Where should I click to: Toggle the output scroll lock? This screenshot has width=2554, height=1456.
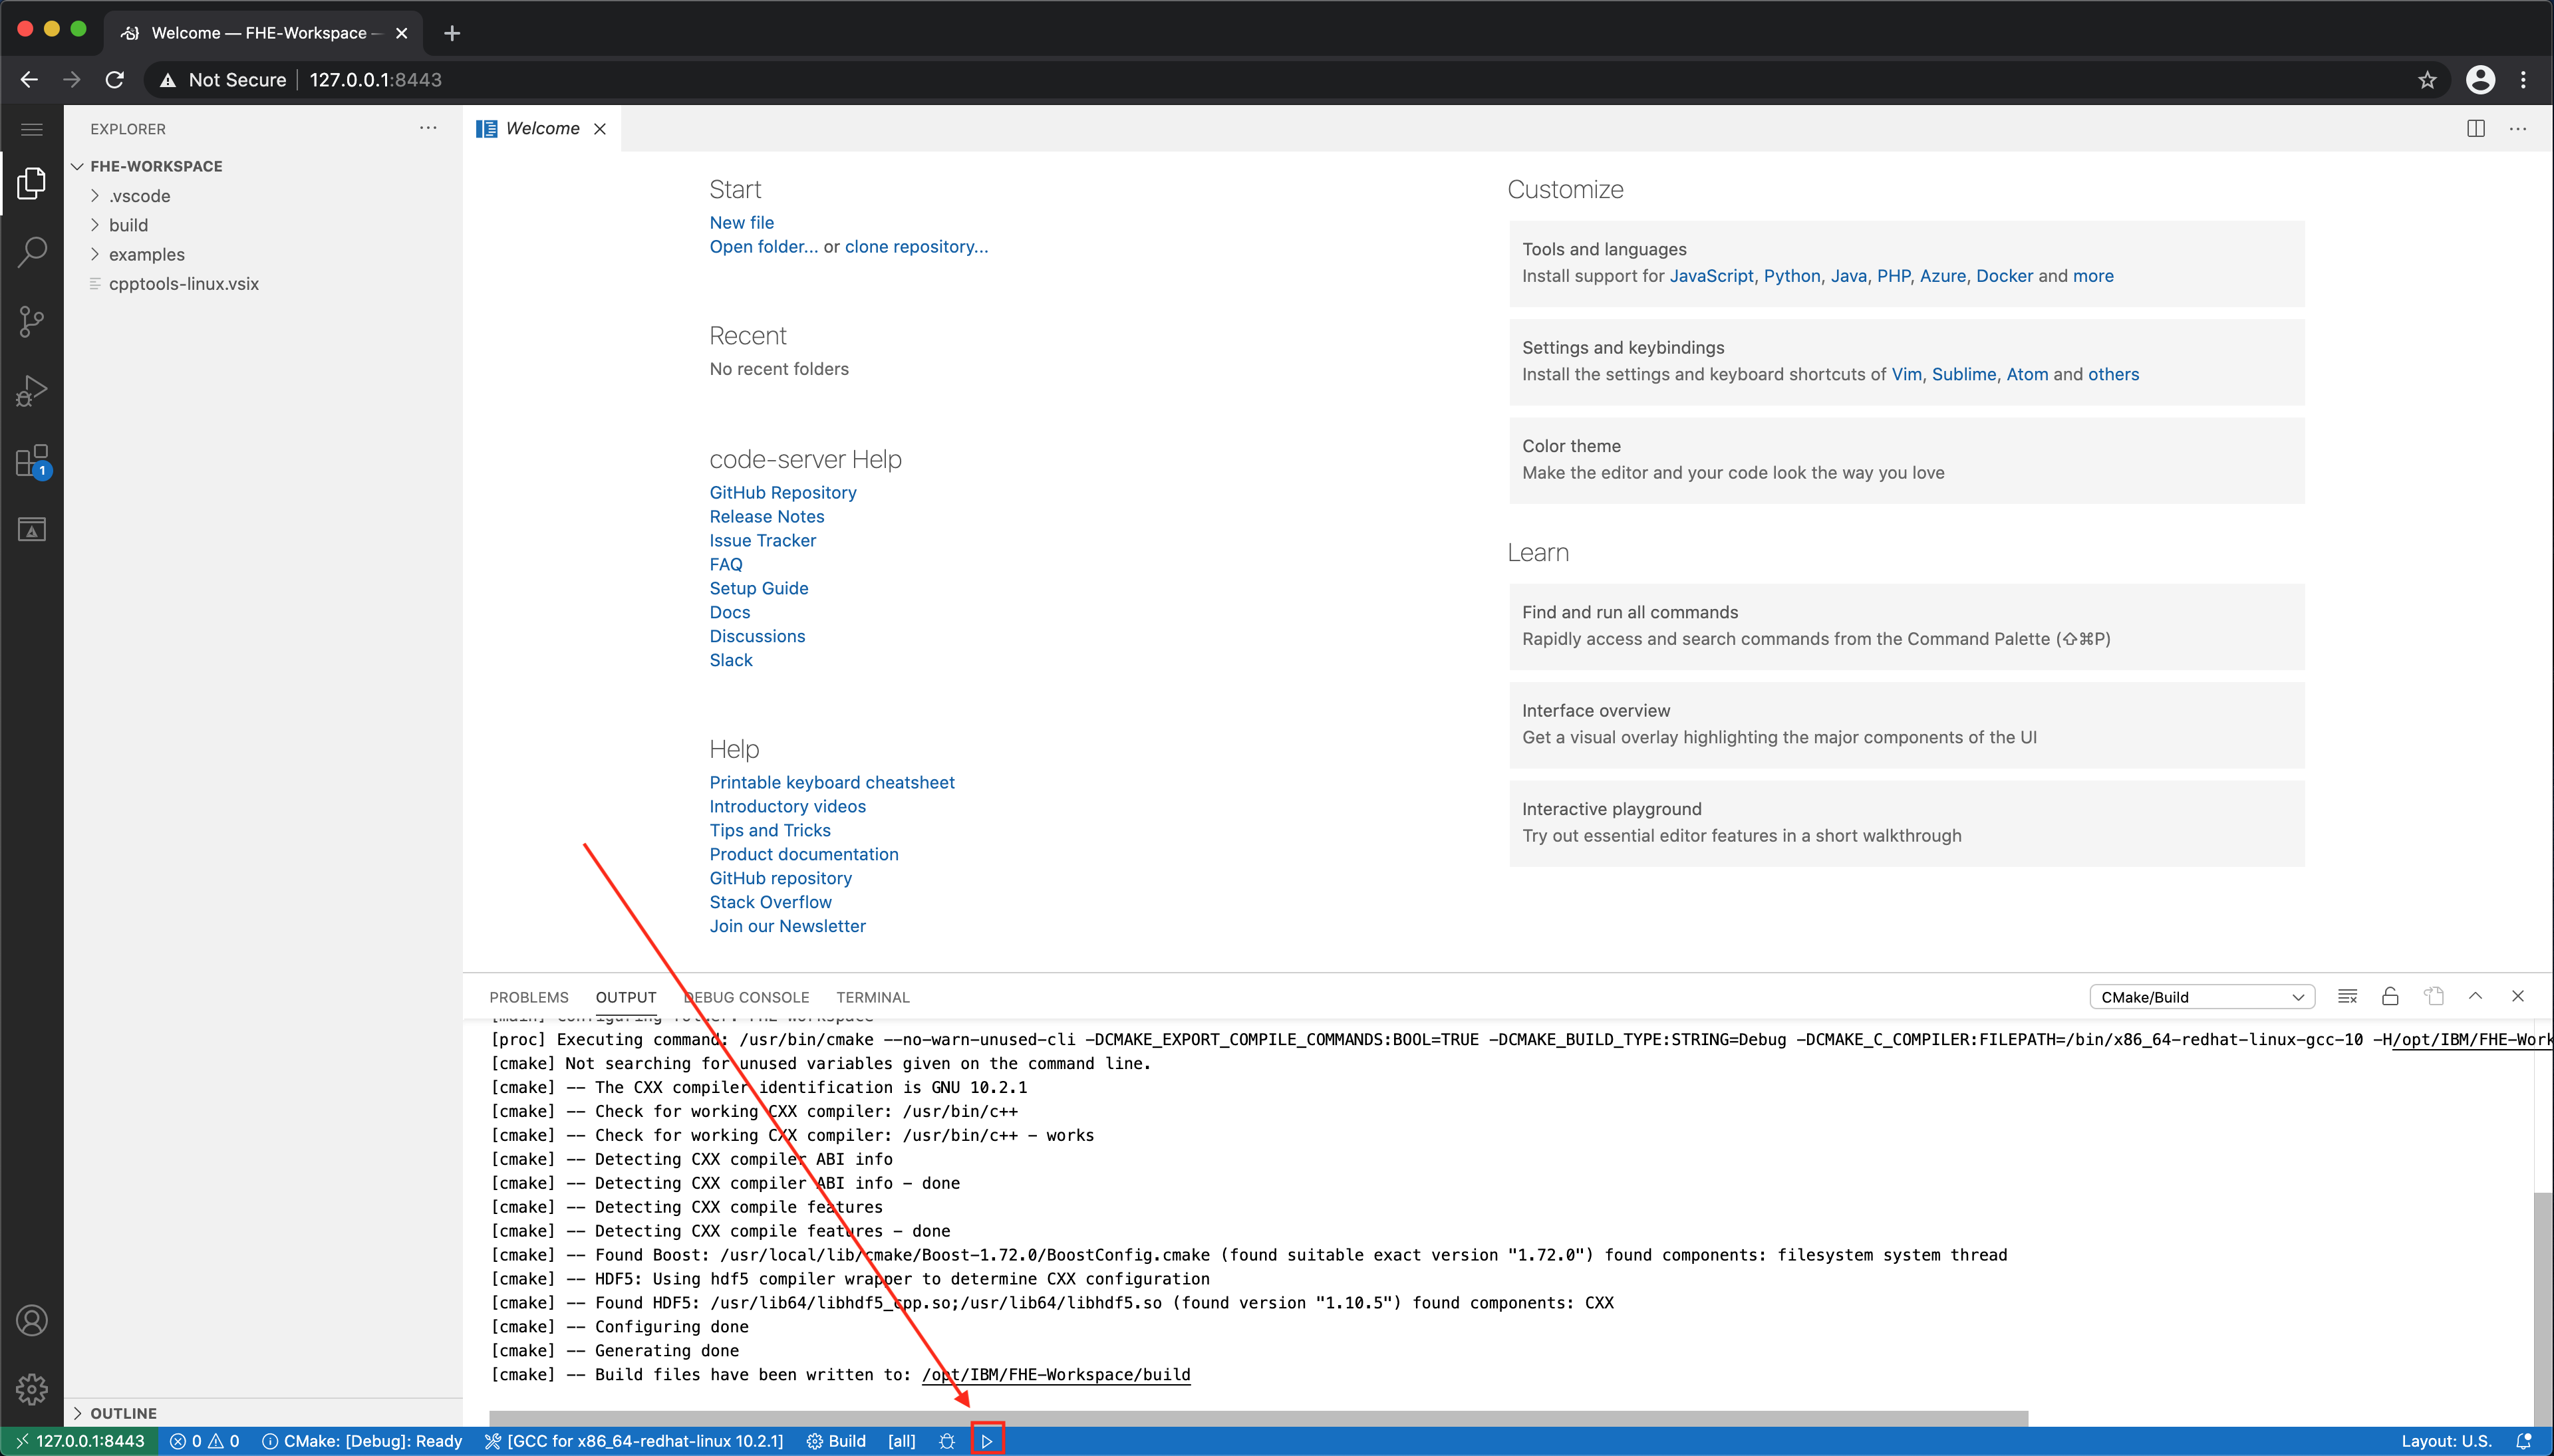tap(2390, 996)
